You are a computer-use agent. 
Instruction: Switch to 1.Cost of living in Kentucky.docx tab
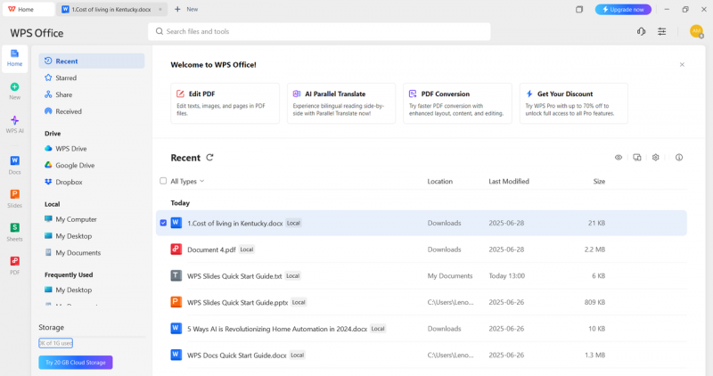coord(111,9)
